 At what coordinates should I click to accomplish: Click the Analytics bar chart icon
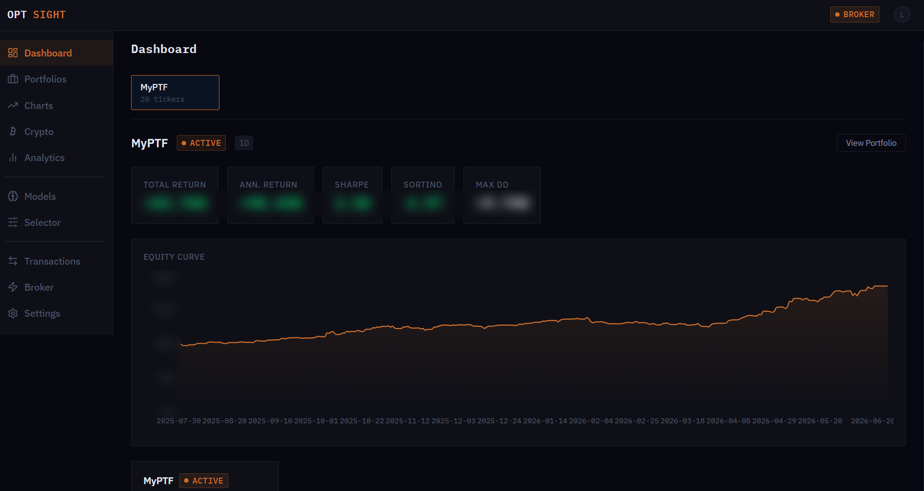(x=13, y=158)
